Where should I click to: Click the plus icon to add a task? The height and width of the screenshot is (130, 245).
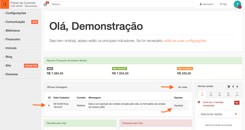click(x=235, y=114)
